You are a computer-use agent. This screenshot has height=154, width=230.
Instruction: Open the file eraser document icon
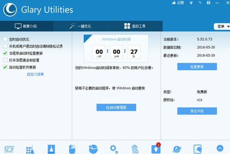point(197,149)
